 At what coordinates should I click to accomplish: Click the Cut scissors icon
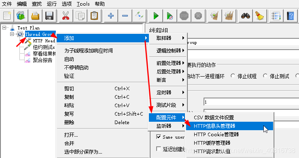66,16
